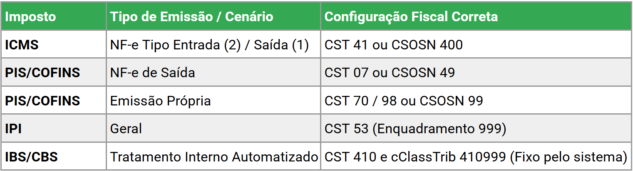Select the CST 70 / 98 ou CSOSN 99 cell
The width and height of the screenshot is (633, 171).
403,100
